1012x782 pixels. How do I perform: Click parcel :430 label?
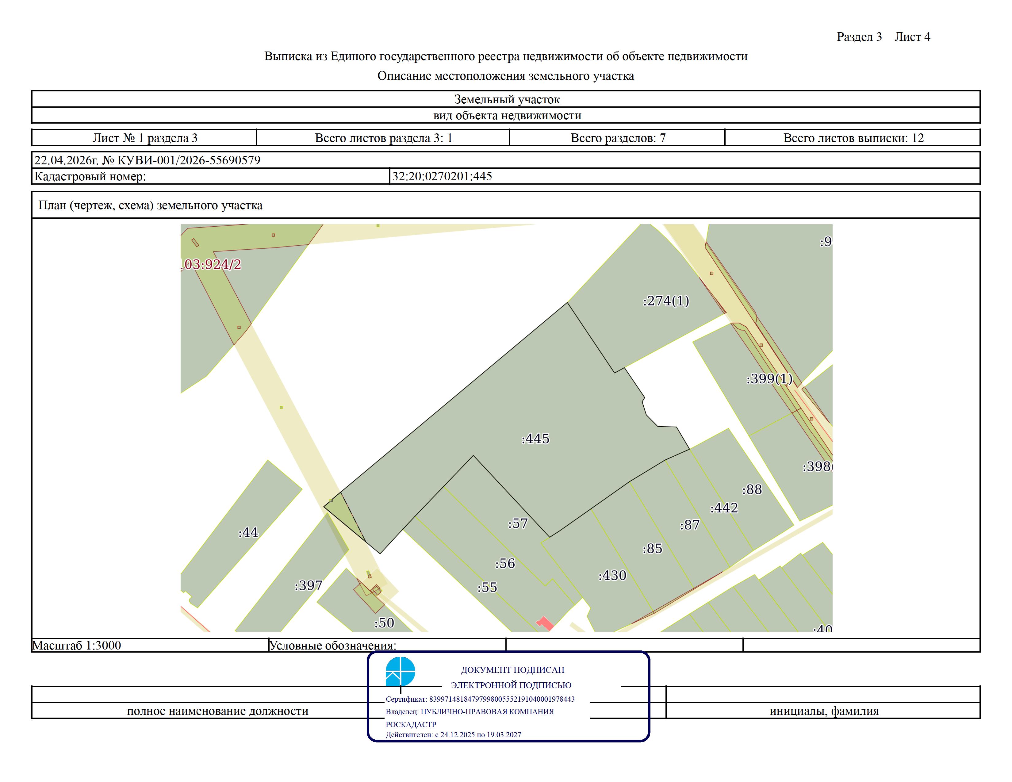(x=612, y=575)
